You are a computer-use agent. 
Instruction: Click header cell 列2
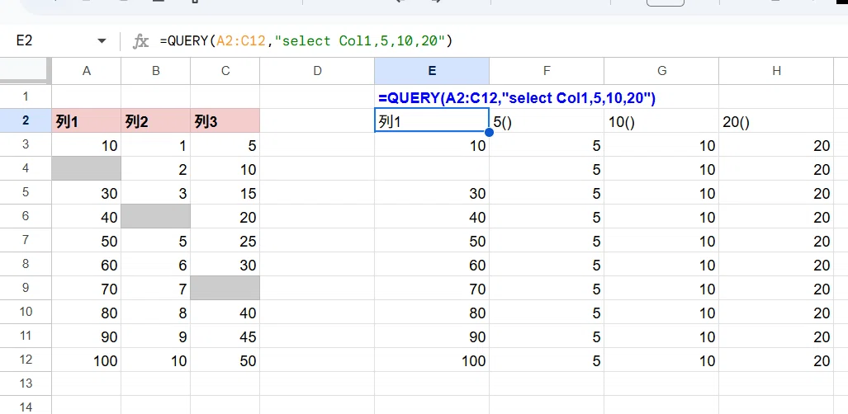(156, 120)
